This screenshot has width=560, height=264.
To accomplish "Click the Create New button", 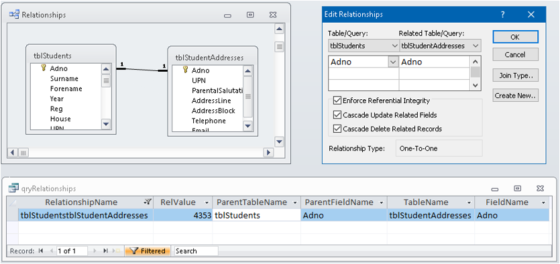I will pos(515,95).
